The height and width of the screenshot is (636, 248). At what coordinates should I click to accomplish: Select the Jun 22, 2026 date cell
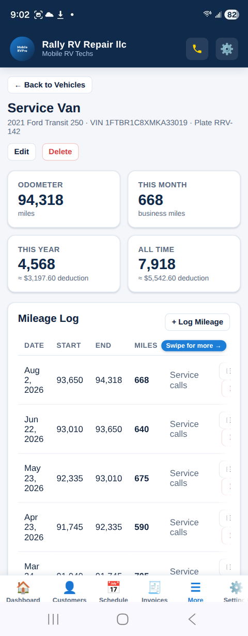[x=34, y=429]
